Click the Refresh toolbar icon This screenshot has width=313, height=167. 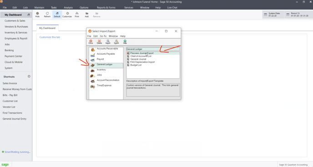point(47,15)
